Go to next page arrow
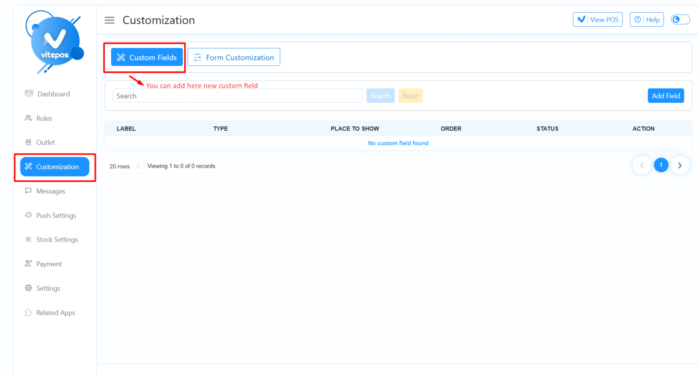Viewport: 699px width, 376px height. tap(680, 165)
